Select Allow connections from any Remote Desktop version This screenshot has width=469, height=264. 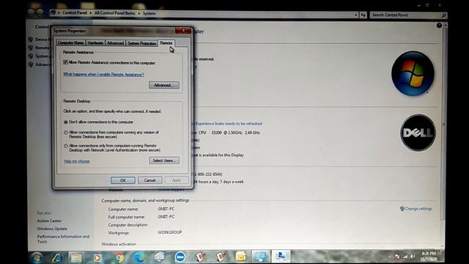[x=66, y=133]
